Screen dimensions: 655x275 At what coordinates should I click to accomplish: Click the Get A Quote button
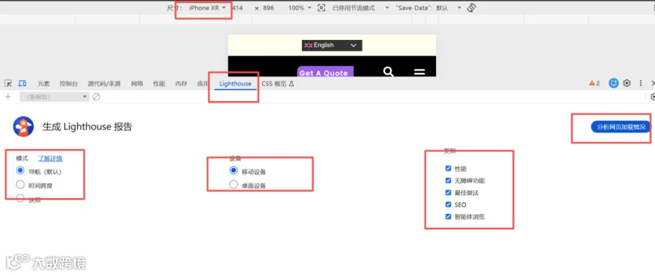pos(325,72)
